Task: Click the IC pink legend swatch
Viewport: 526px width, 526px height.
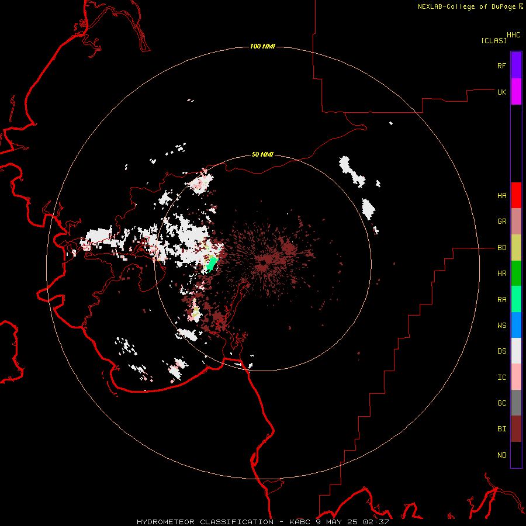Action: (x=516, y=377)
